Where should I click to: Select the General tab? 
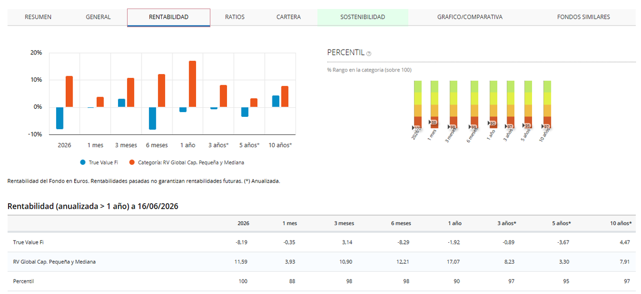pyautogui.click(x=98, y=17)
